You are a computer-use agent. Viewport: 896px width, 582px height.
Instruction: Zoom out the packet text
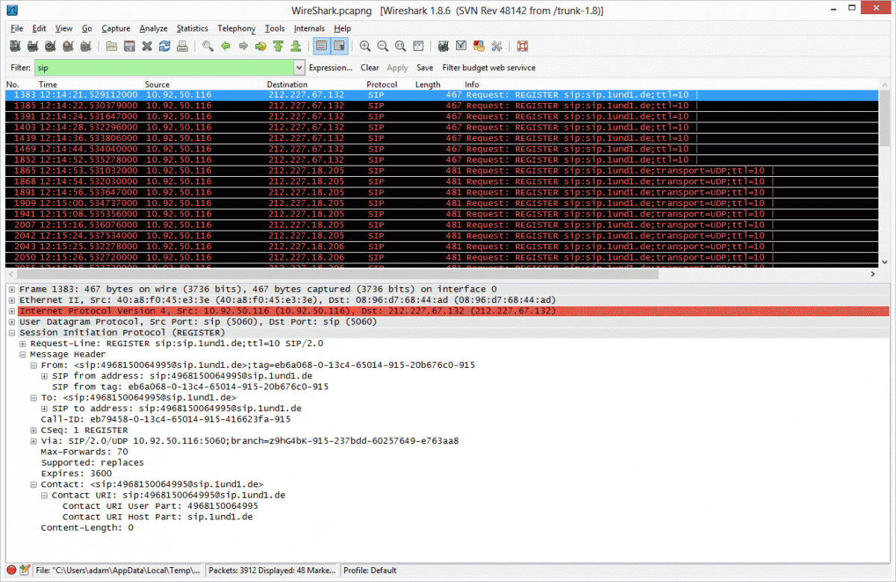click(x=383, y=46)
